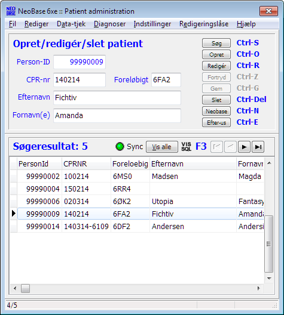Click the CPR-nr input field
The height and width of the screenshot is (315, 284).
[80, 80]
